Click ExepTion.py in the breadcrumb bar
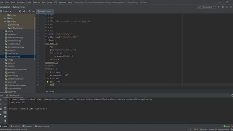Image resolution: width=233 pixels, height=131 pixels. (x=19, y=7)
